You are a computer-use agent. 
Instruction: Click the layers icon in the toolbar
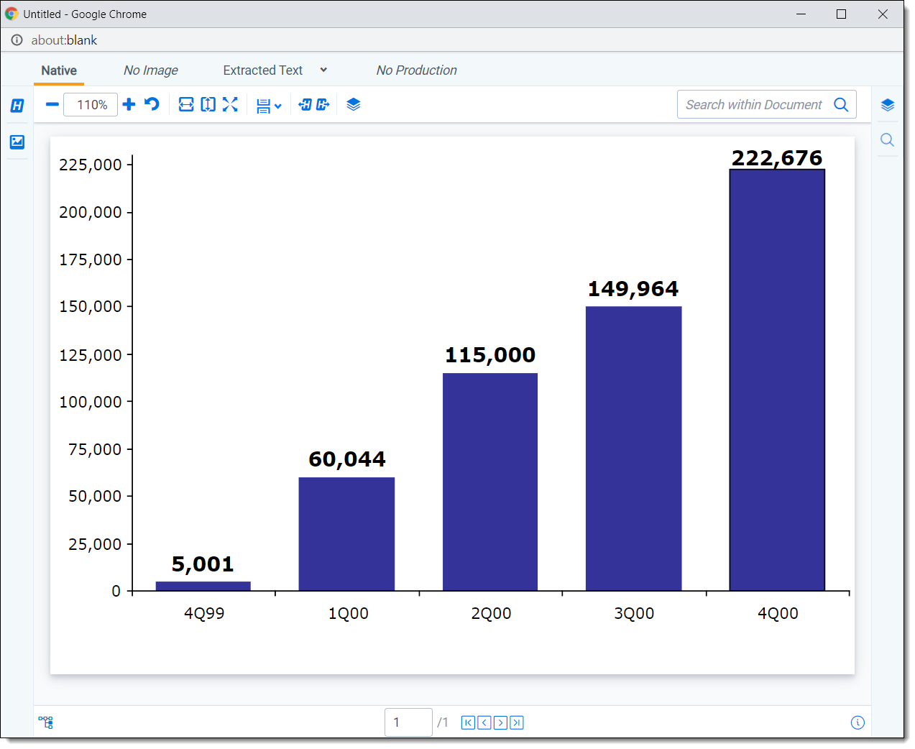[353, 105]
